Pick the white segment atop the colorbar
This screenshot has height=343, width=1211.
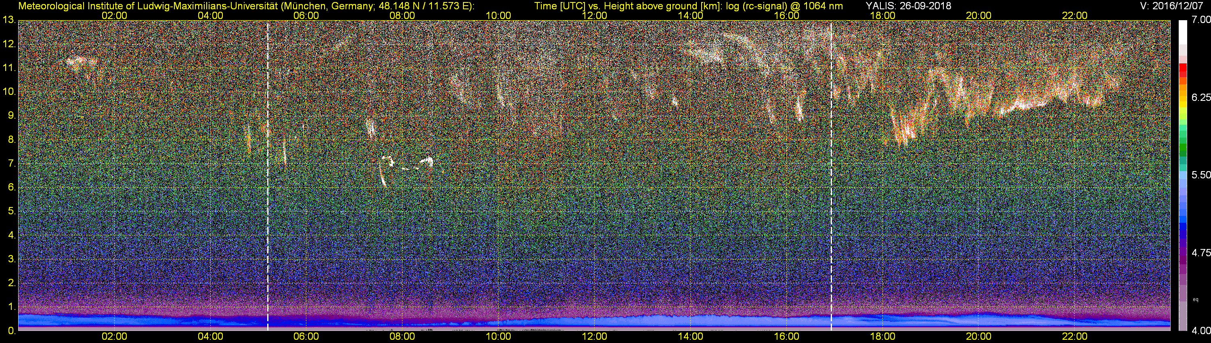[x=1183, y=33]
